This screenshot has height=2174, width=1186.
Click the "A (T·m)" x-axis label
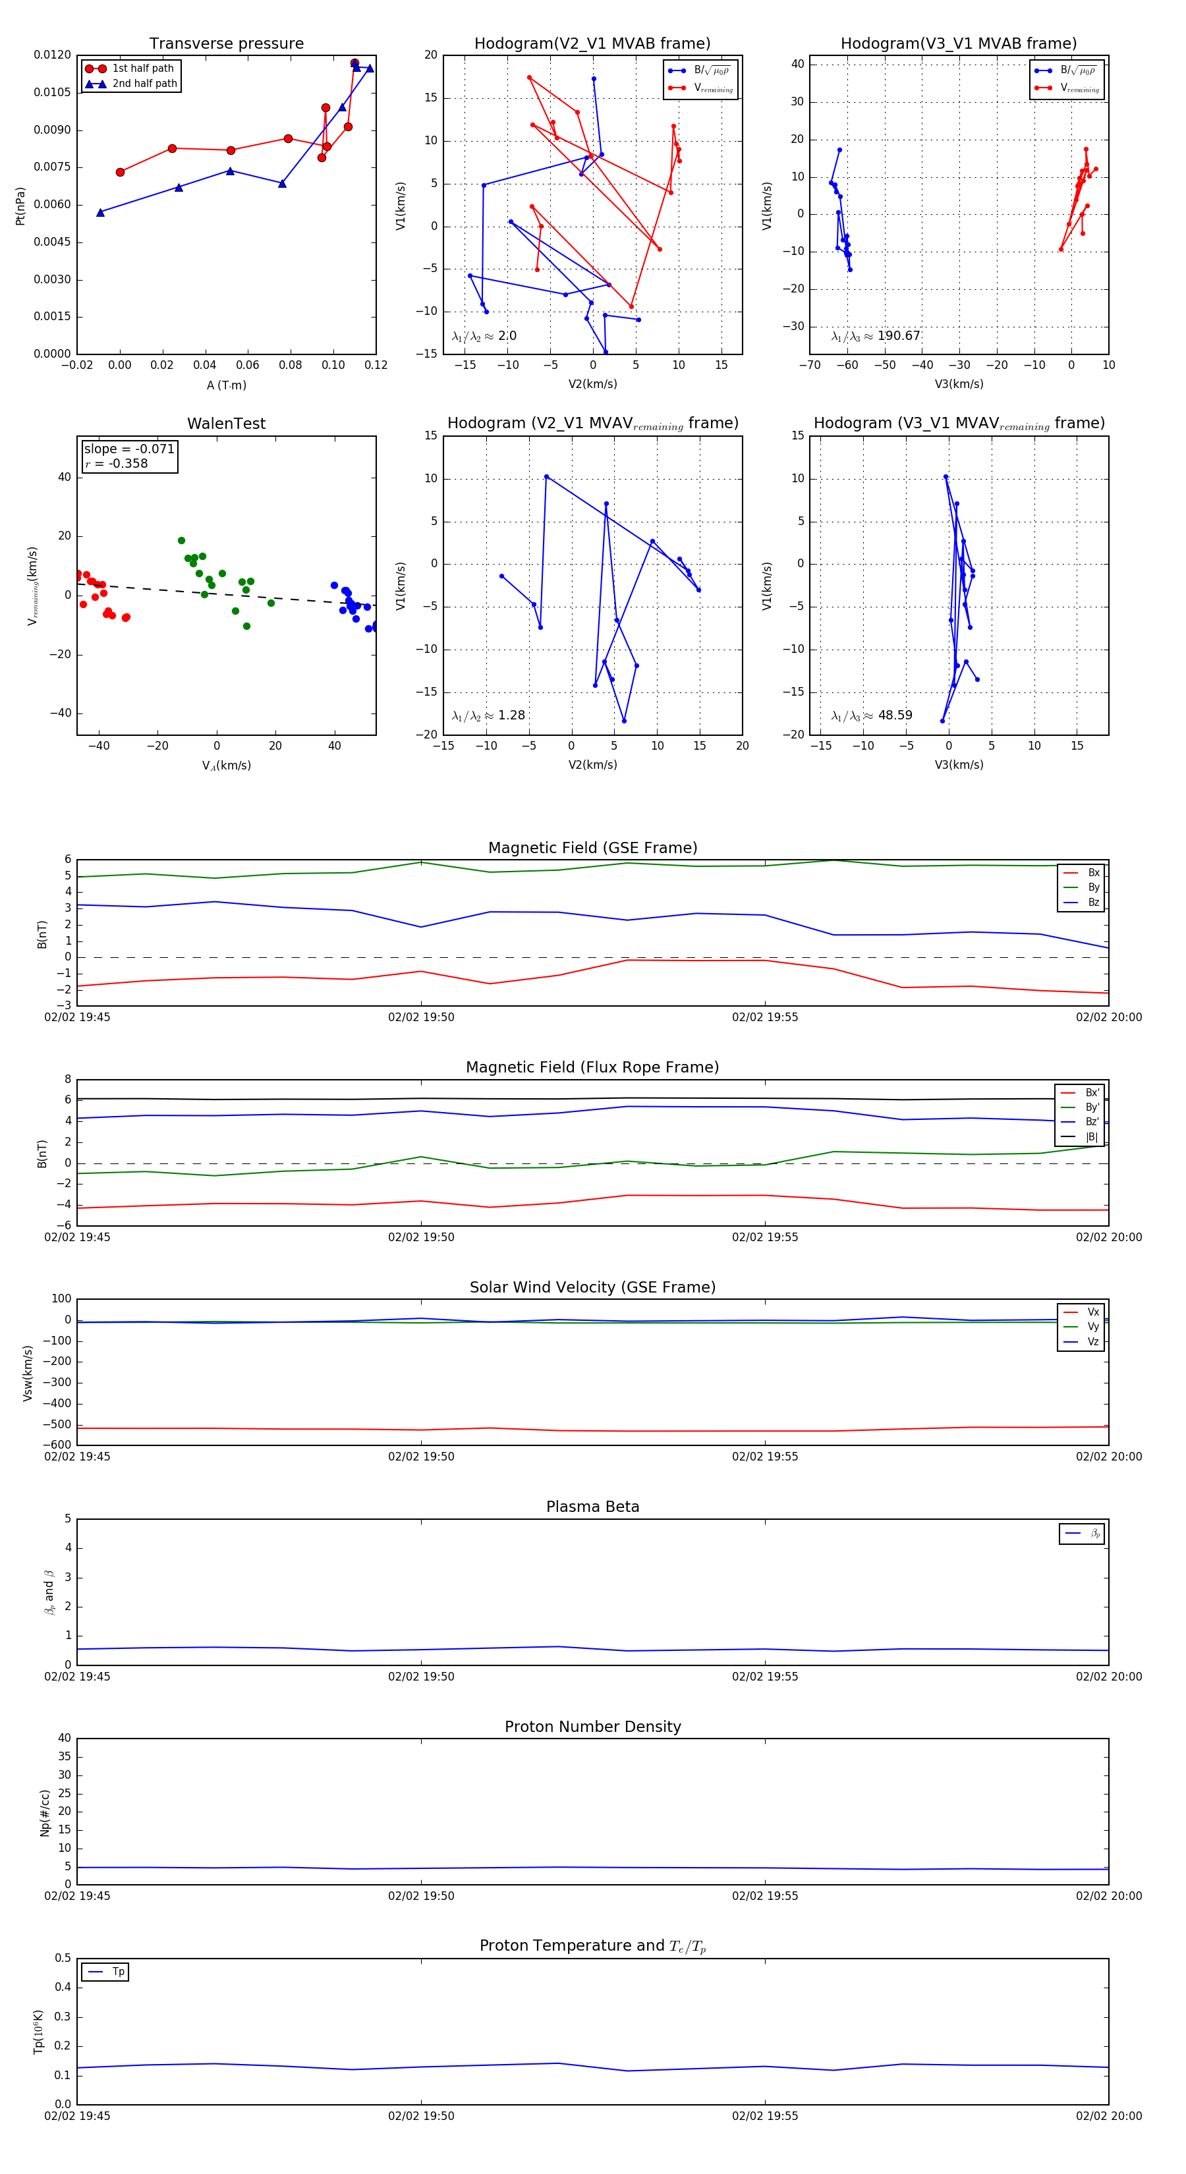point(226,385)
